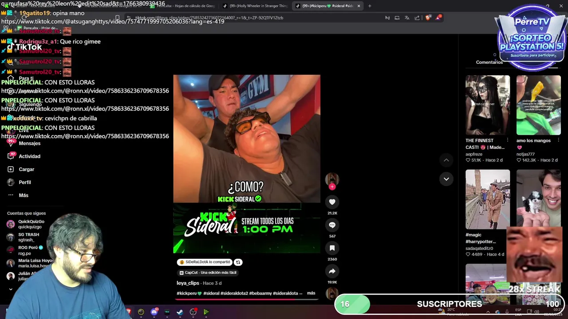Open the Comentarios tab
Screen dimensions: 568x319
point(489,62)
